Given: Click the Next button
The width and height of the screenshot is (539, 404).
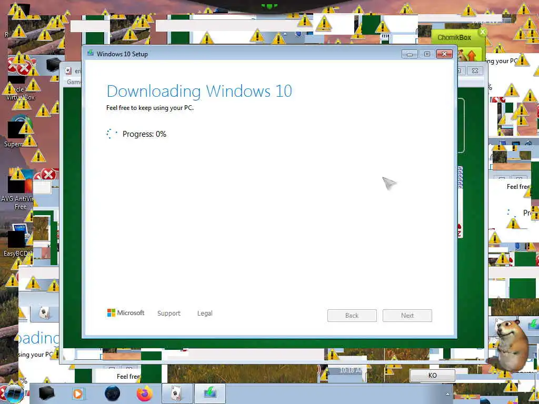Looking at the screenshot, I should pos(407,316).
